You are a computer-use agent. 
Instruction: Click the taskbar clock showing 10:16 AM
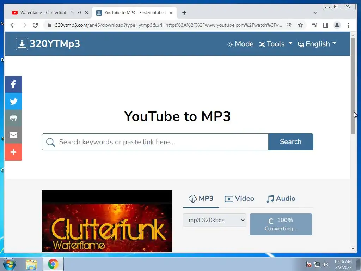(x=343, y=264)
